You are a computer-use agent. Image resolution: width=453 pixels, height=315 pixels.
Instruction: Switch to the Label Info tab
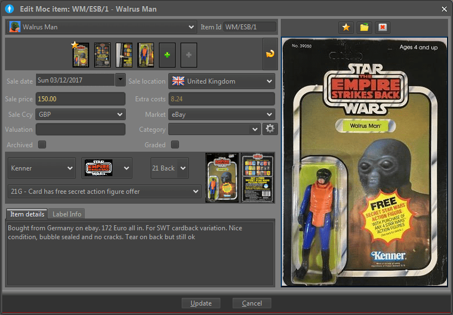[x=67, y=214]
